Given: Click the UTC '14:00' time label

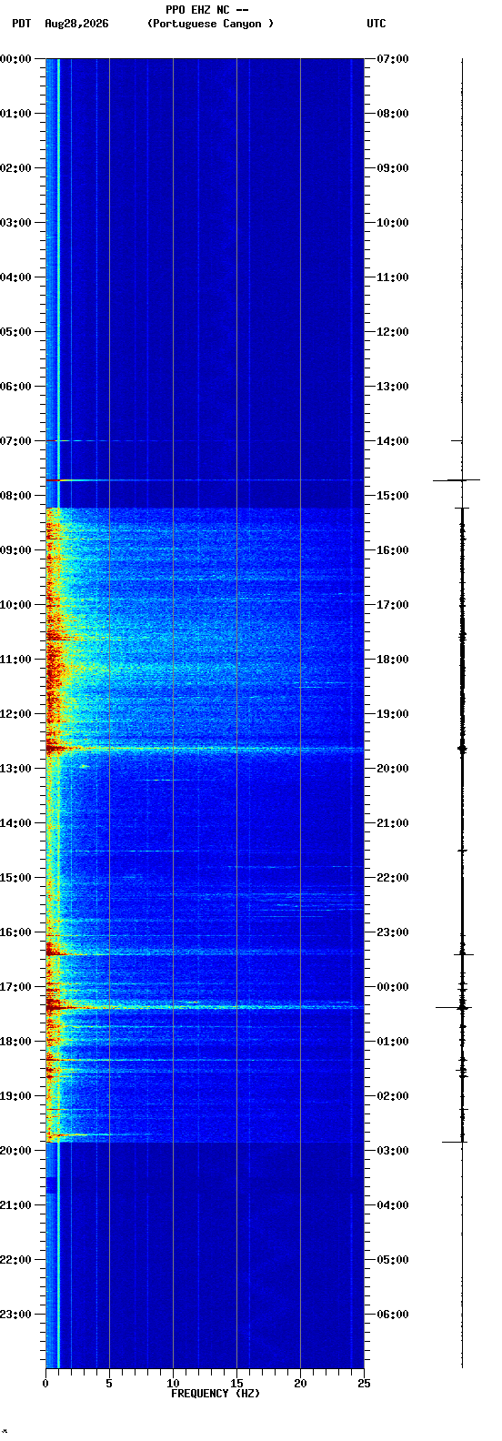Looking at the screenshot, I should [x=393, y=441].
